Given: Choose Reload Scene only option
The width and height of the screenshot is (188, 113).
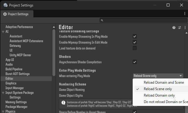Looking at the screenshot, I should (161, 89).
